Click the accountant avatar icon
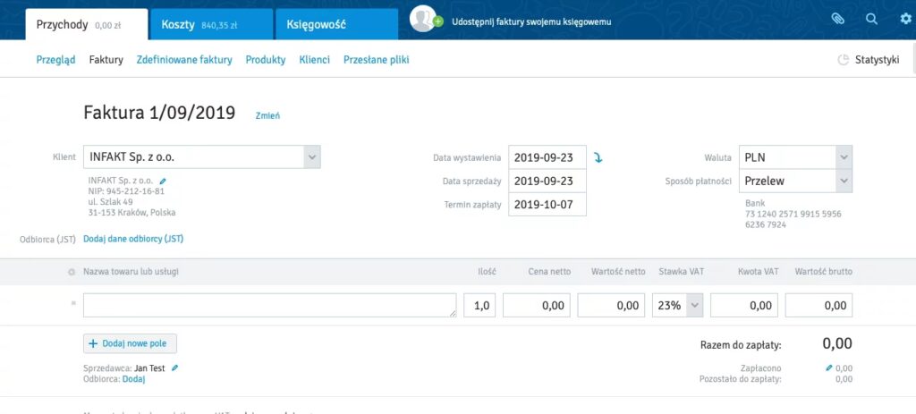The width and height of the screenshot is (916, 414). pyautogui.click(x=423, y=19)
